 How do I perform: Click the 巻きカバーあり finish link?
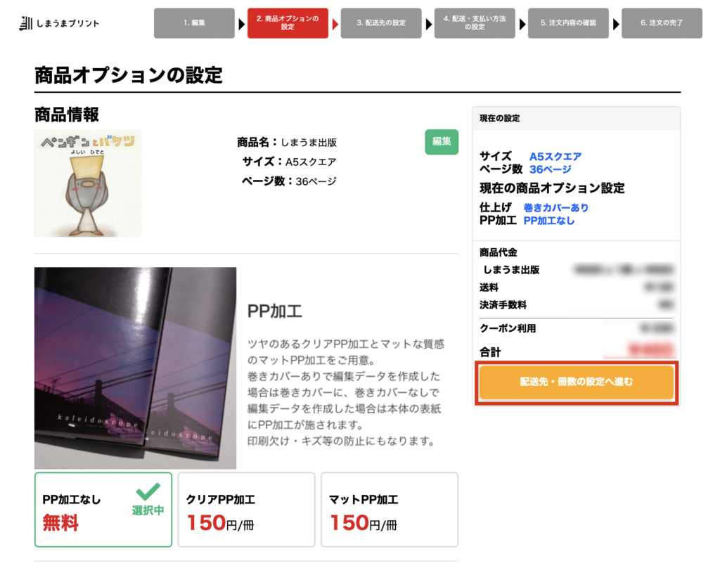point(555,208)
